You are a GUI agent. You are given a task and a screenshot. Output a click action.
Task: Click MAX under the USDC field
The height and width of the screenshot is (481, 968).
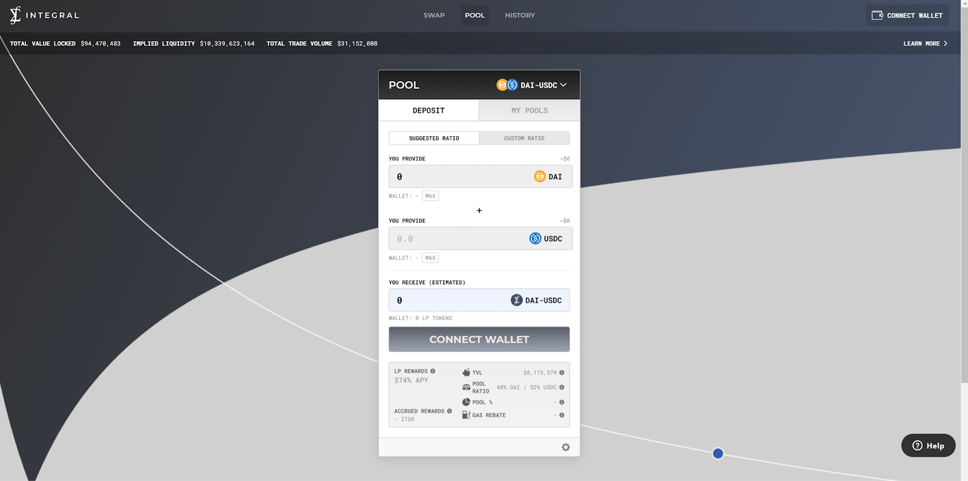pyautogui.click(x=430, y=258)
